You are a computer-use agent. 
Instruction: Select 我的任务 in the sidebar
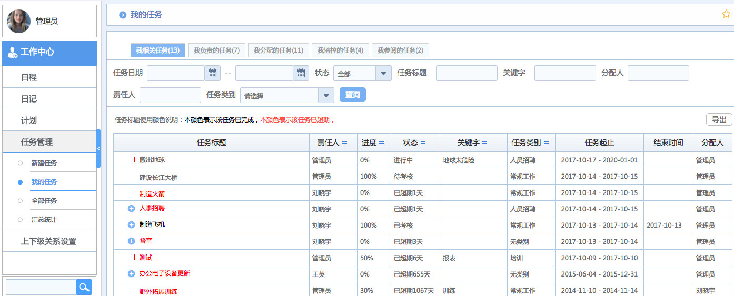(44, 182)
